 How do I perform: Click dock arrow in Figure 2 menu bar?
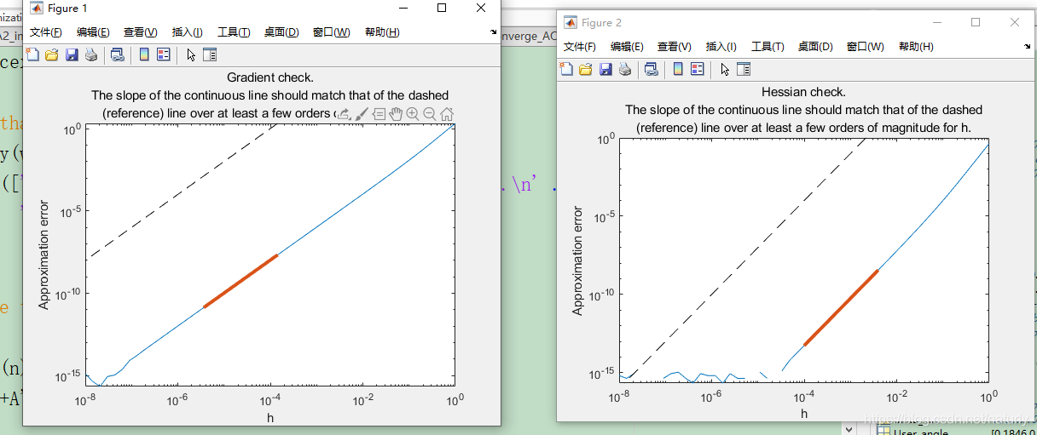click(x=1027, y=47)
